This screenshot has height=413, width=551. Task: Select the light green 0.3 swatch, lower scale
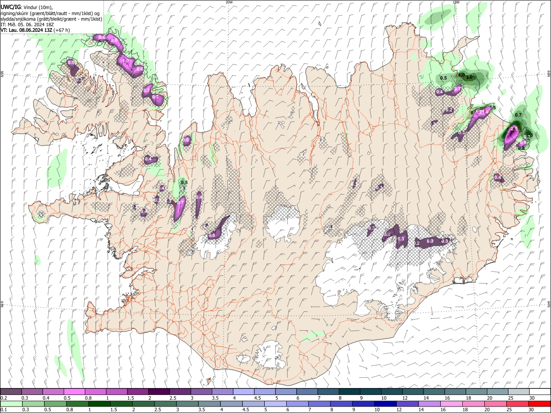tap(33, 404)
